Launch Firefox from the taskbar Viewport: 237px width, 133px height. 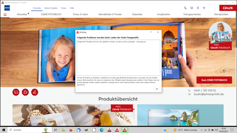[x=71, y=130]
